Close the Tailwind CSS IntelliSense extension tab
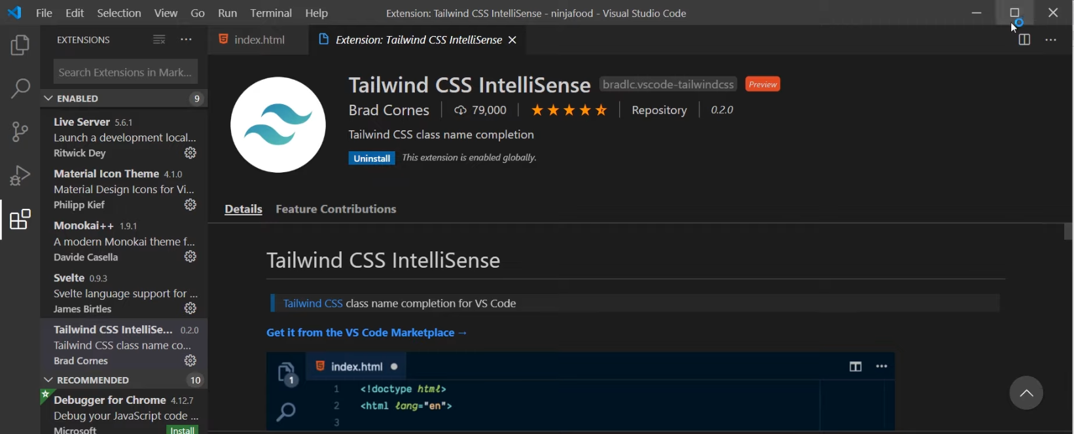Screen dimensions: 1074x434 pyautogui.click(x=512, y=40)
